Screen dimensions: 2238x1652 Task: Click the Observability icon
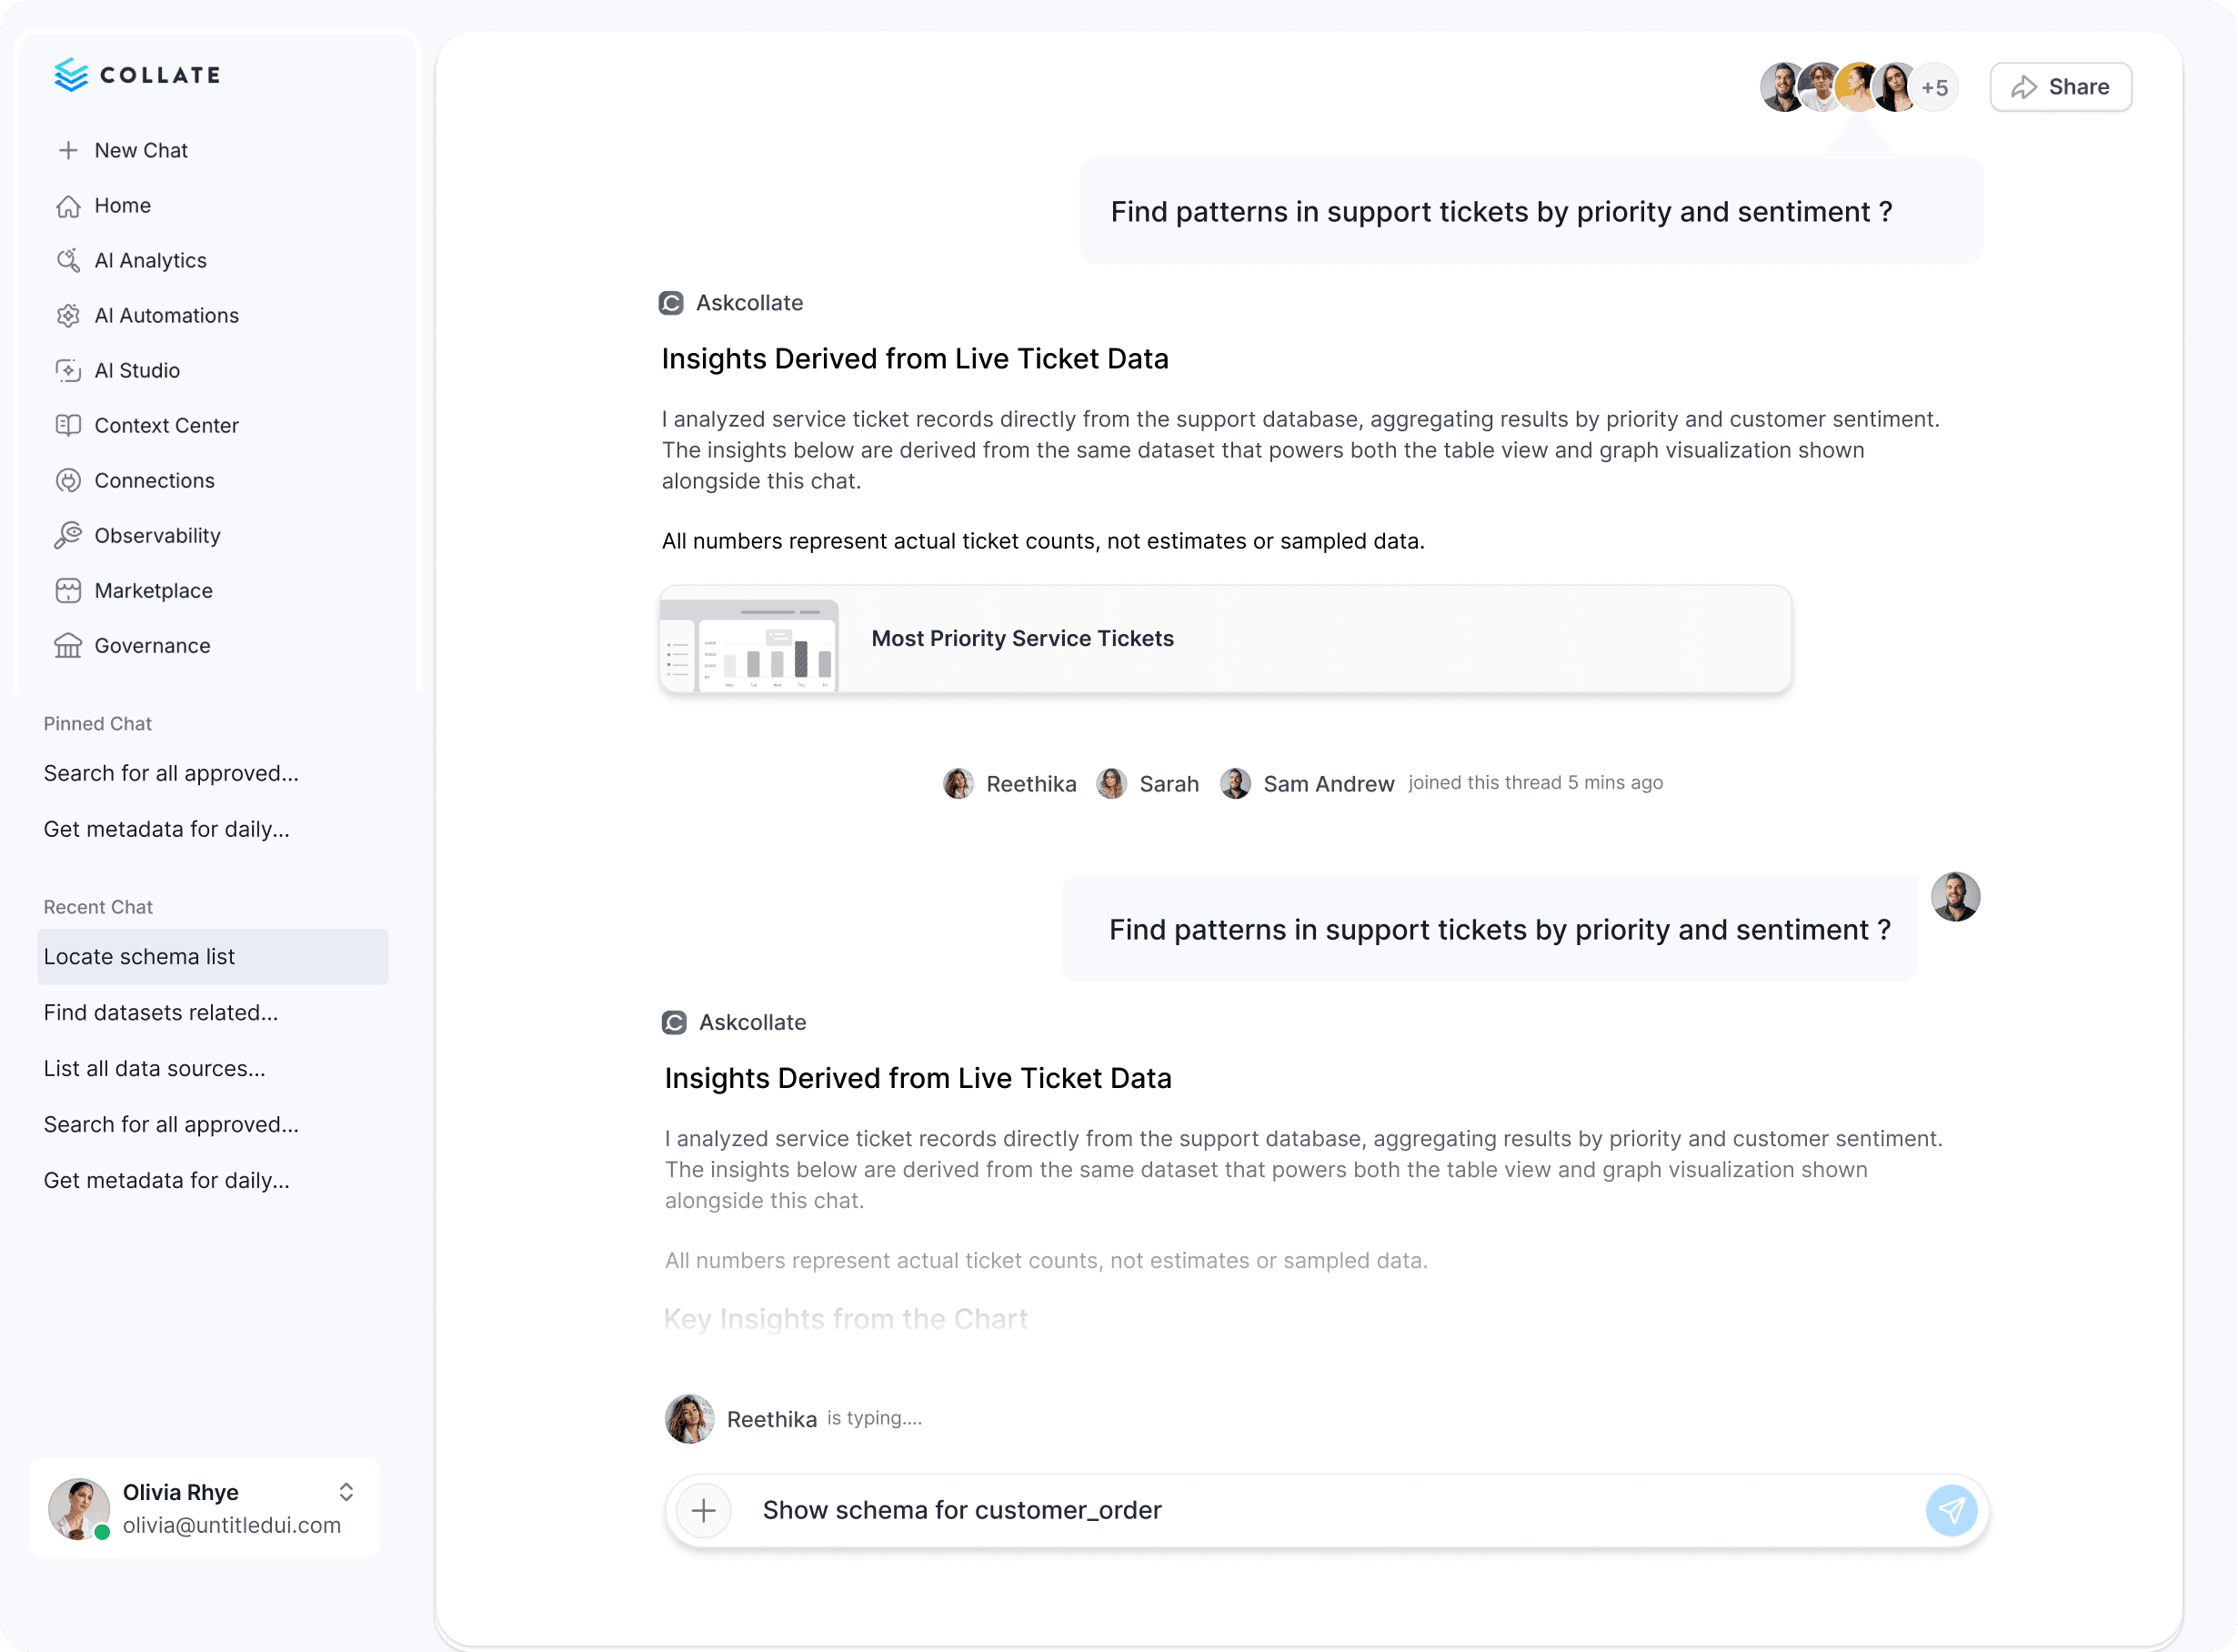click(x=68, y=535)
